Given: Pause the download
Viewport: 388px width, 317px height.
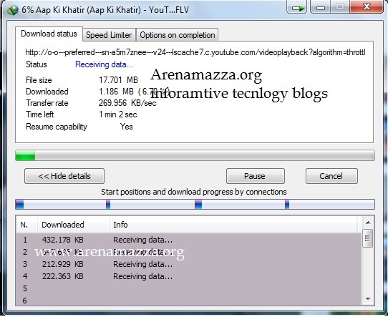Looking at the screenshot, I should point(255,176).
